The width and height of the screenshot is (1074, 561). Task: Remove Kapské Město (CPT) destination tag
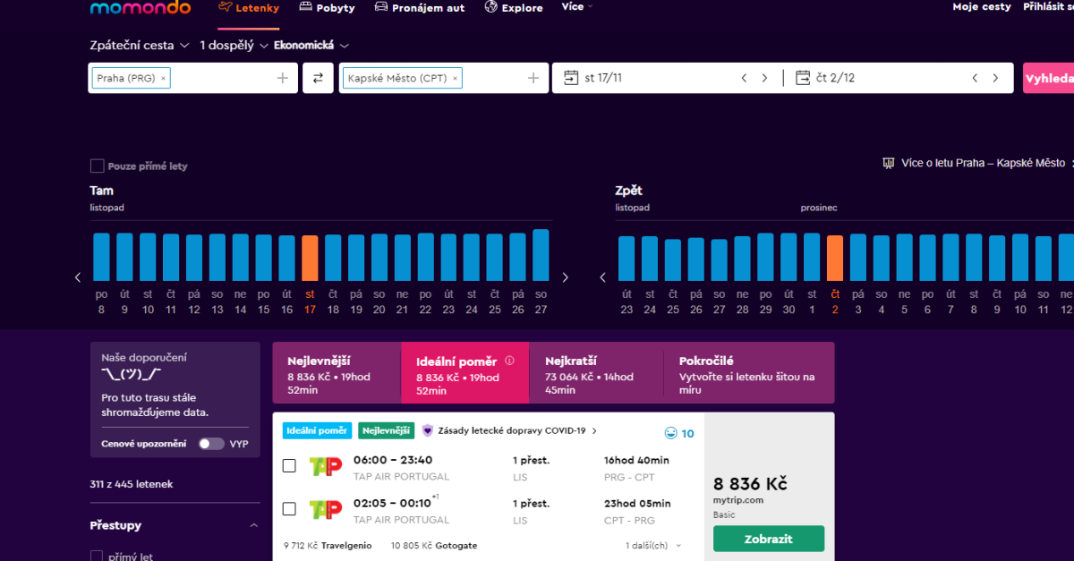[455, 79]
